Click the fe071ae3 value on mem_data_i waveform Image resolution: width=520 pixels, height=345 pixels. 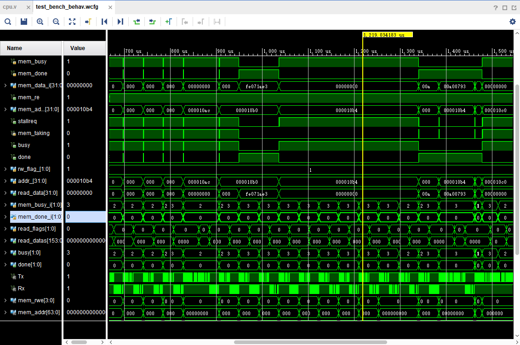257,86
